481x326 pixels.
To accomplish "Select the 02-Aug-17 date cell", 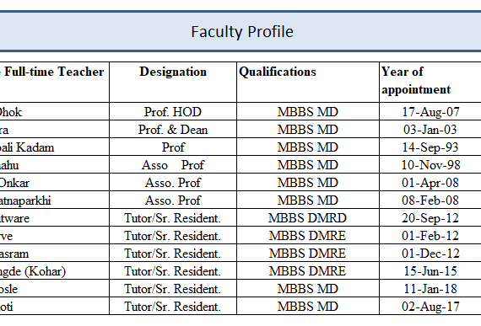I will pyautogui.click(x=430, y=306).
